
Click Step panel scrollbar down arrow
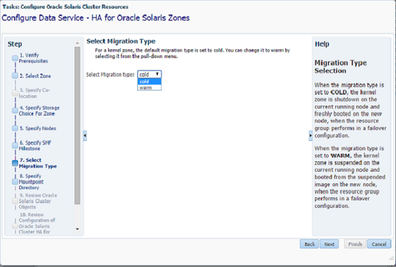(77, 229)
